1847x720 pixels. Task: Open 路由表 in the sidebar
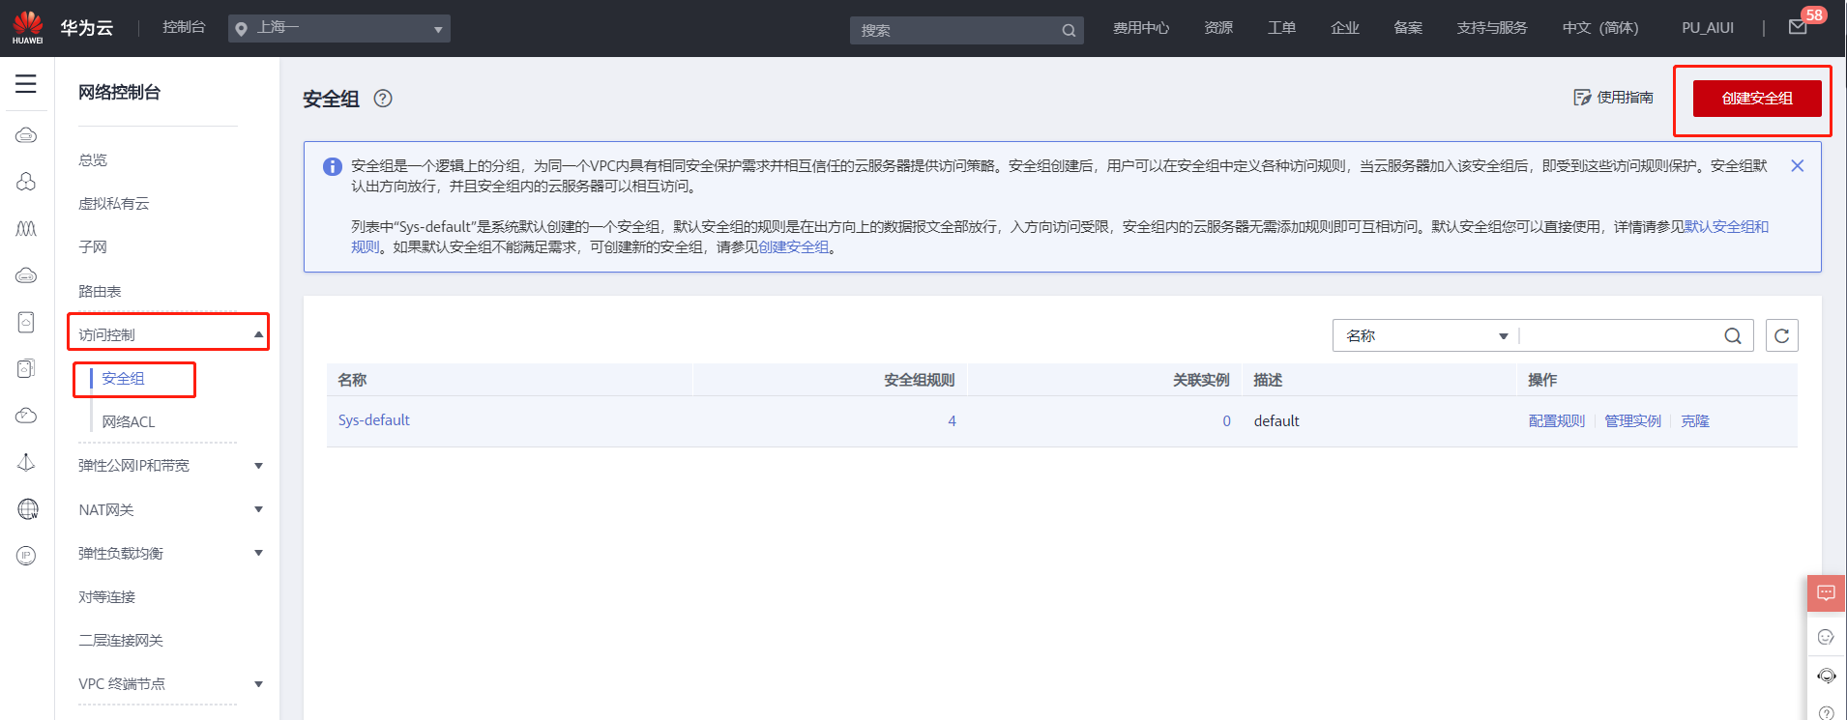(100, 291)
